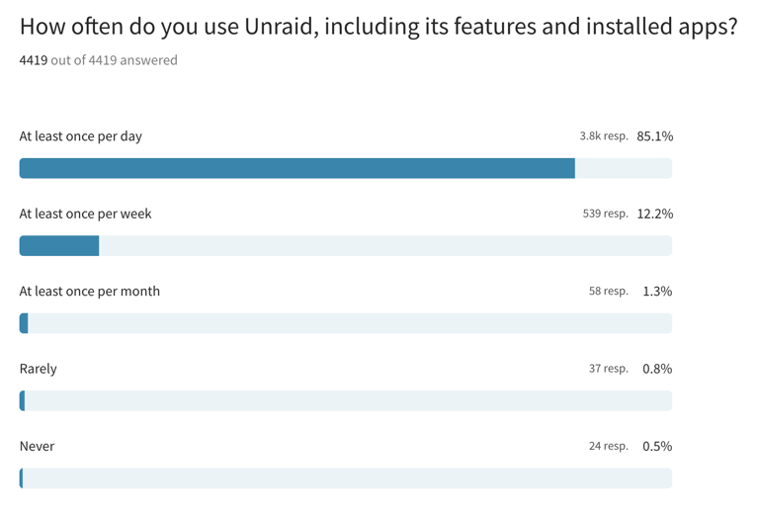Select the "At least once per day" label
The image size is (759, 517).
coord(81,136)
